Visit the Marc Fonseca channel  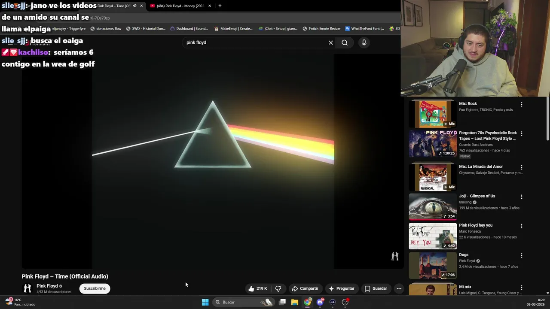[x=470, y=231]
